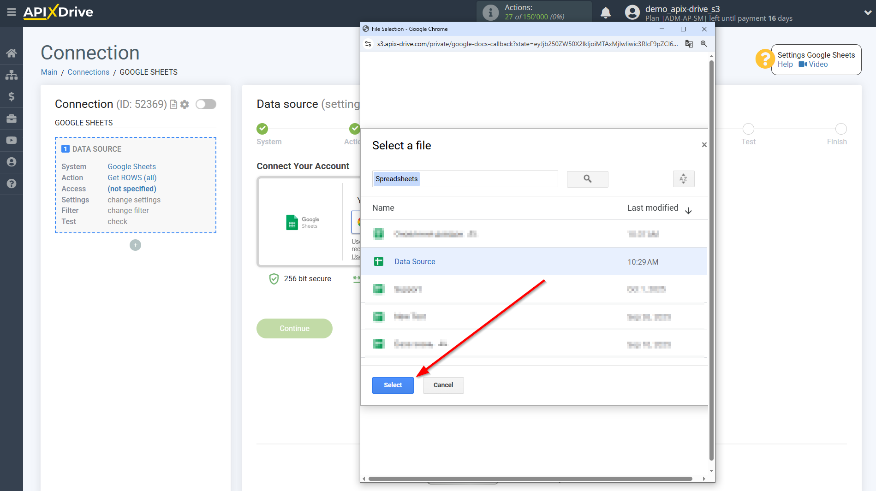The height and width of the screenshot is (491, 876).
Task: Add new block with plus button
Action: (135, 245)
